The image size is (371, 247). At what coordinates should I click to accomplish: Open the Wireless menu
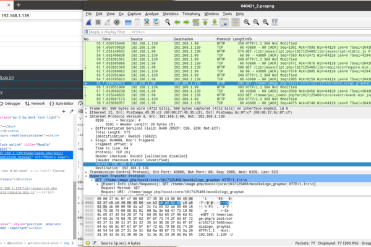211,14
